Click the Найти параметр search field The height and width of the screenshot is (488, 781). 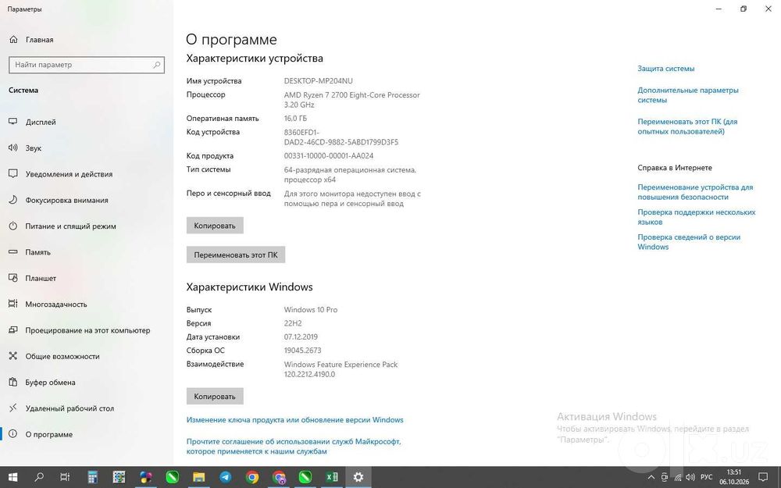tap(86, 65)
